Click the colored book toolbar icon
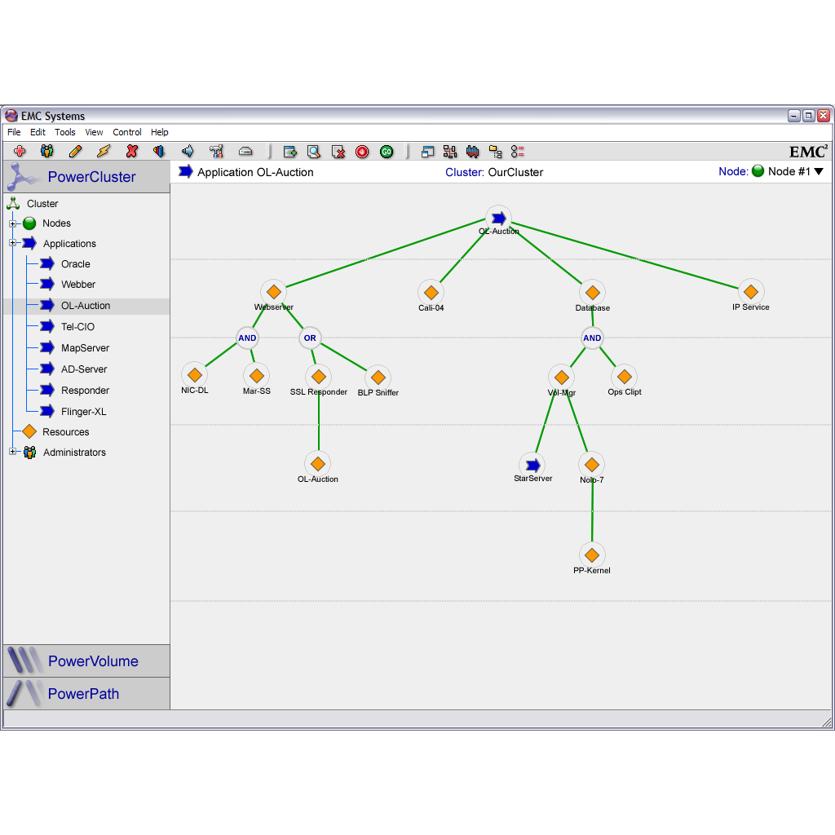The height and width of the screenshot is (835, 835). pos(159,151)
